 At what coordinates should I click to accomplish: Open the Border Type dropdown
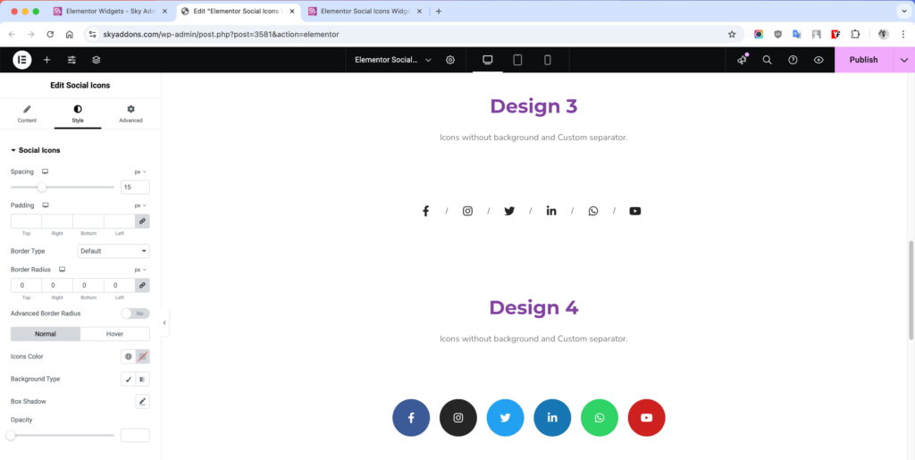point(113,251)
